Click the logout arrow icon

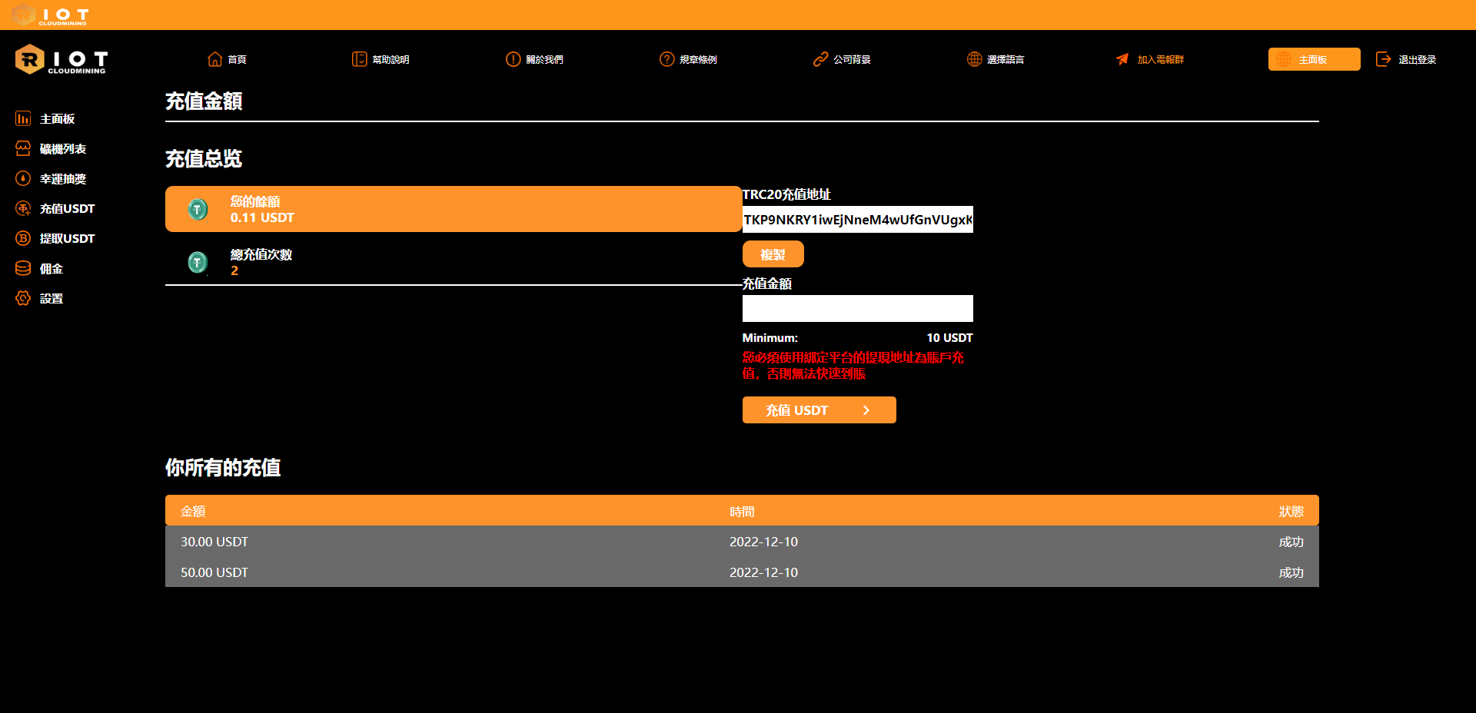point(1383,59)
